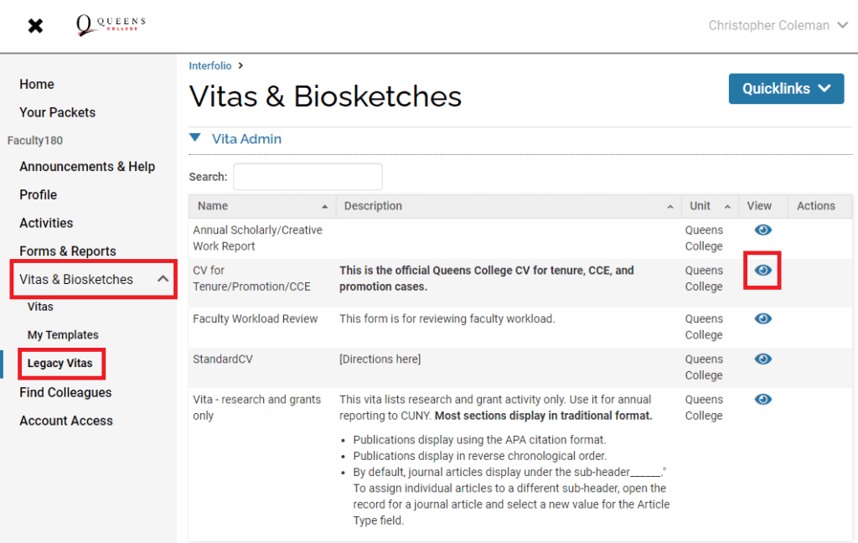This screenshot has width=858, height=543.
Task: Preview the Faculty Workload Review vita
Action: tap(762, 318)
